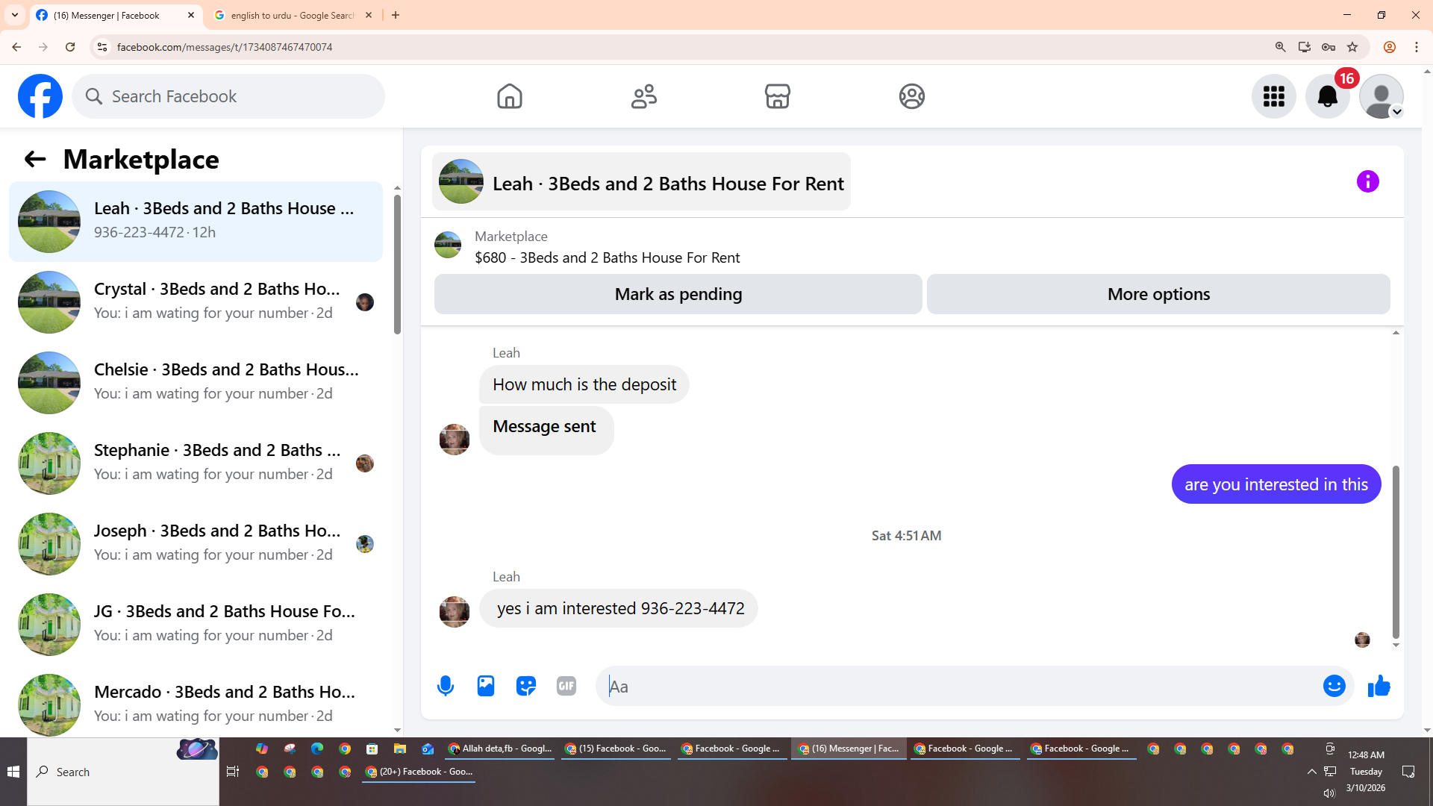Image resolution: width=1433 pixels, height=806 pixels.
Task: Attach a photo using image icon
Action: 486,686
